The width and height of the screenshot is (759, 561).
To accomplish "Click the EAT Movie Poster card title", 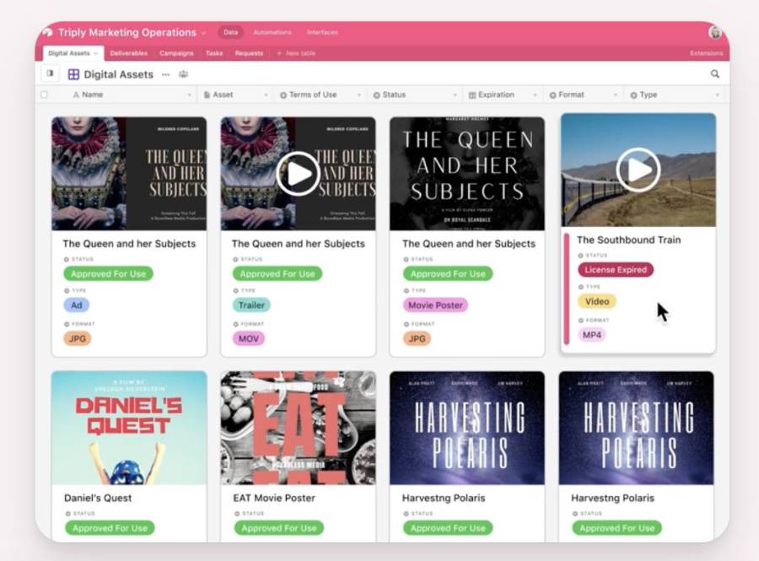I will point(274,498).
